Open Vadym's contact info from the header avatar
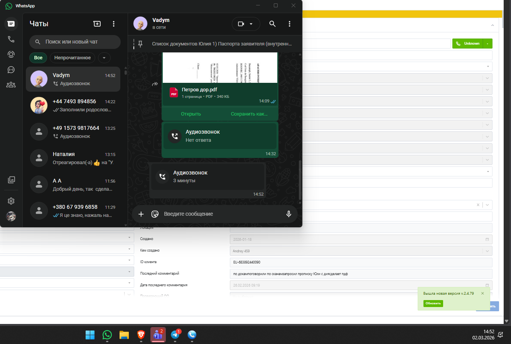511x344 pixels. (140, 24)
